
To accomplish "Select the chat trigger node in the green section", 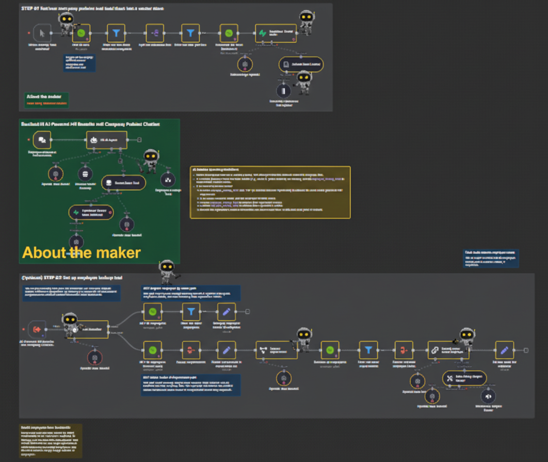I will coord(42,139).
